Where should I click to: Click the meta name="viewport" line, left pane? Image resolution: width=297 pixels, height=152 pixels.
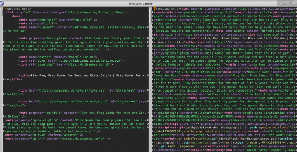click(82, 27)
